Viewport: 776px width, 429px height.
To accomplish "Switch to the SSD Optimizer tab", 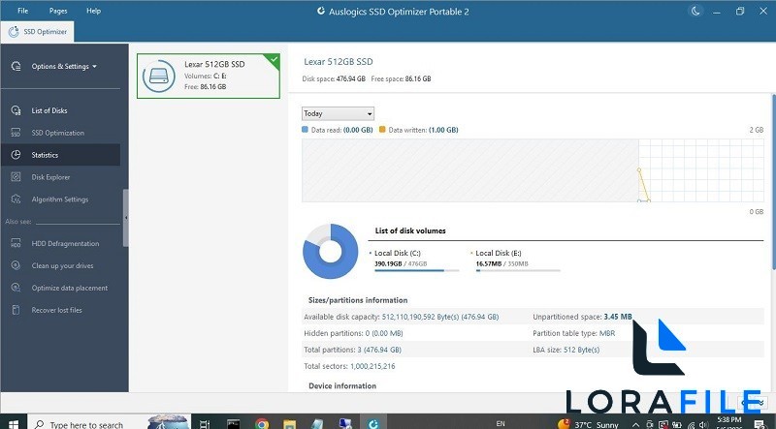I will (x=38, y=32).
